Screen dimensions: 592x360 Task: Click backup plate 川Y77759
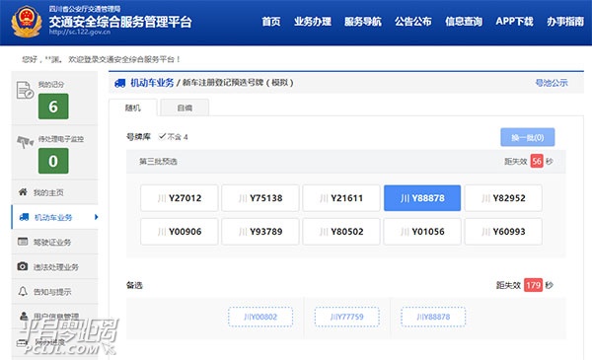tap(347, 317)
